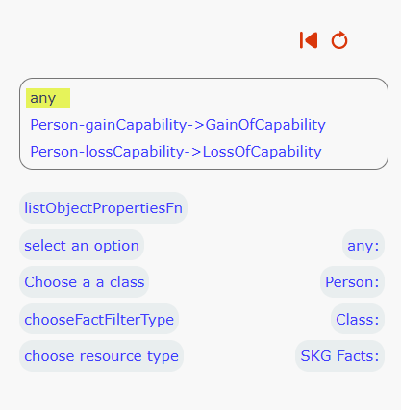
Task: Pick the GainOfCapability property entry
Action: (x=178, y=125)
